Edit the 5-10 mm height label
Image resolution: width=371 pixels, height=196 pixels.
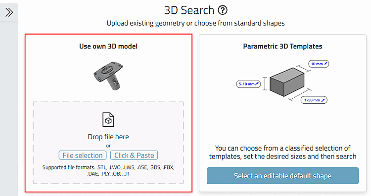[x=248, y=84]
